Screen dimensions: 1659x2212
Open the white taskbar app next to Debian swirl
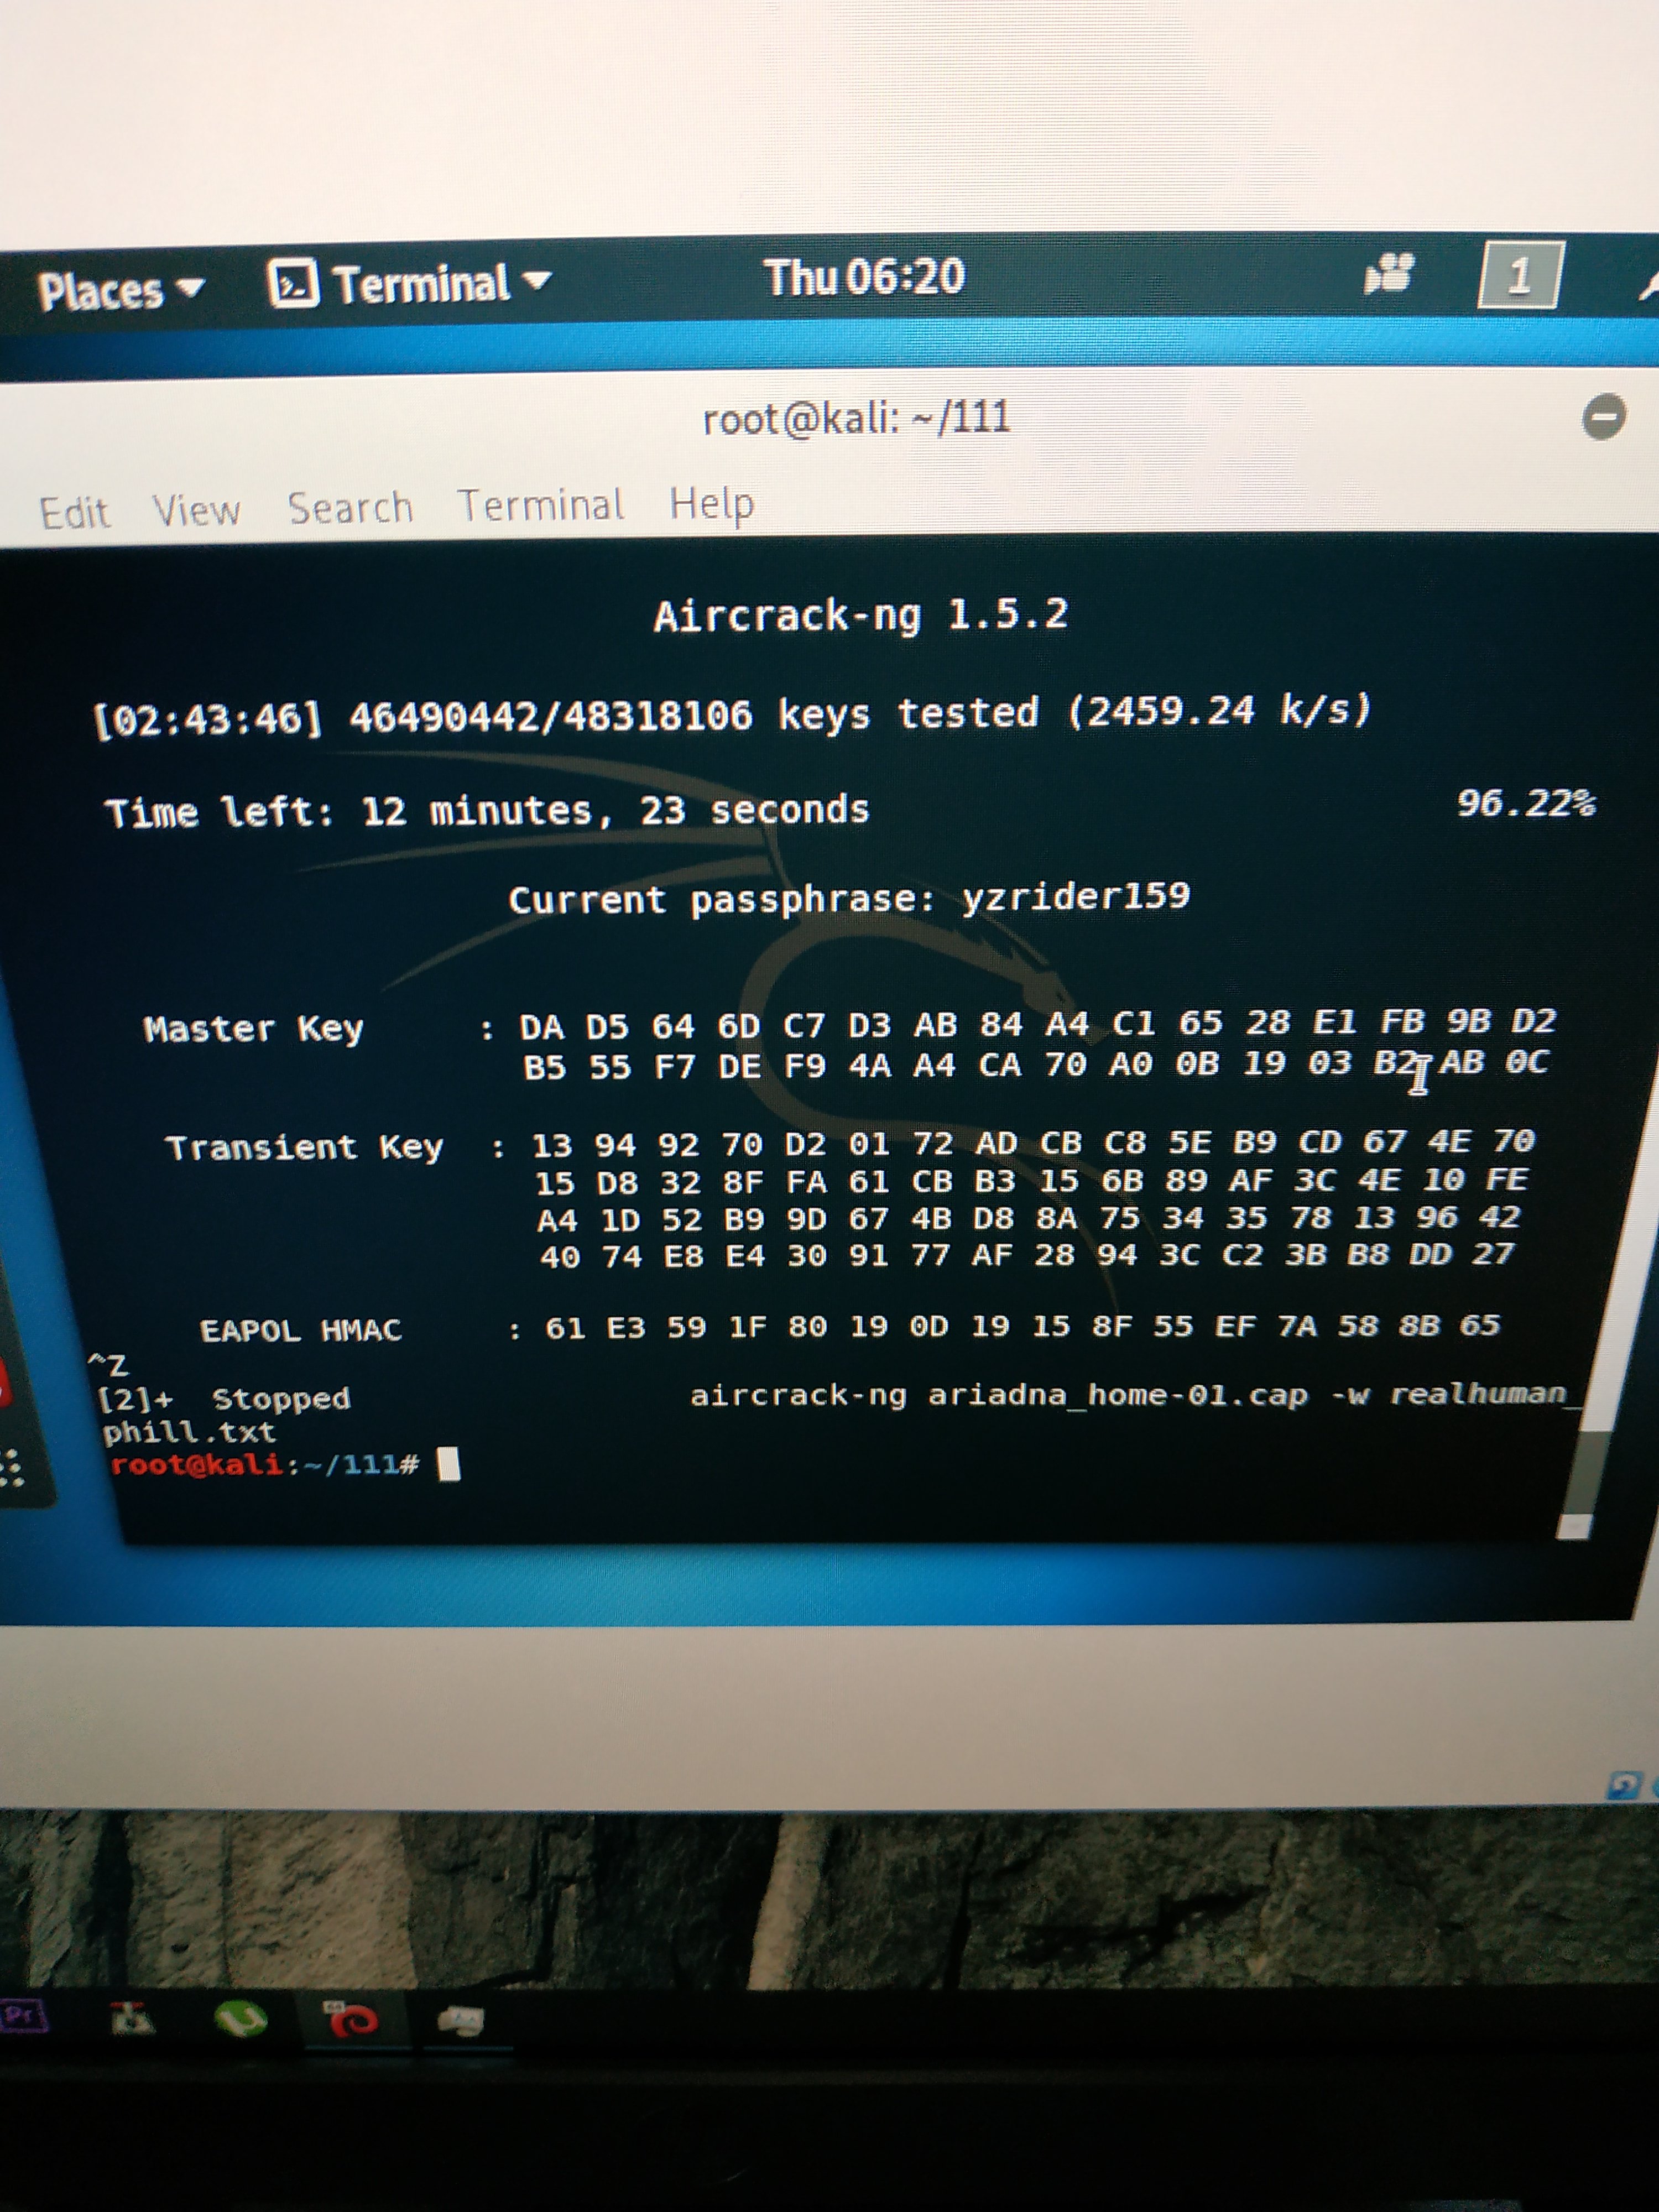point(461,2021)
